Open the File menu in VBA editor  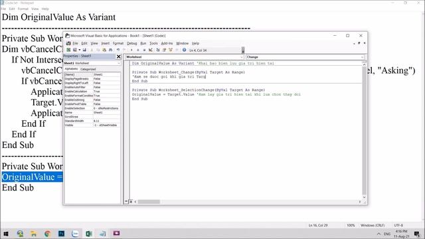click(x=75, y=43)
